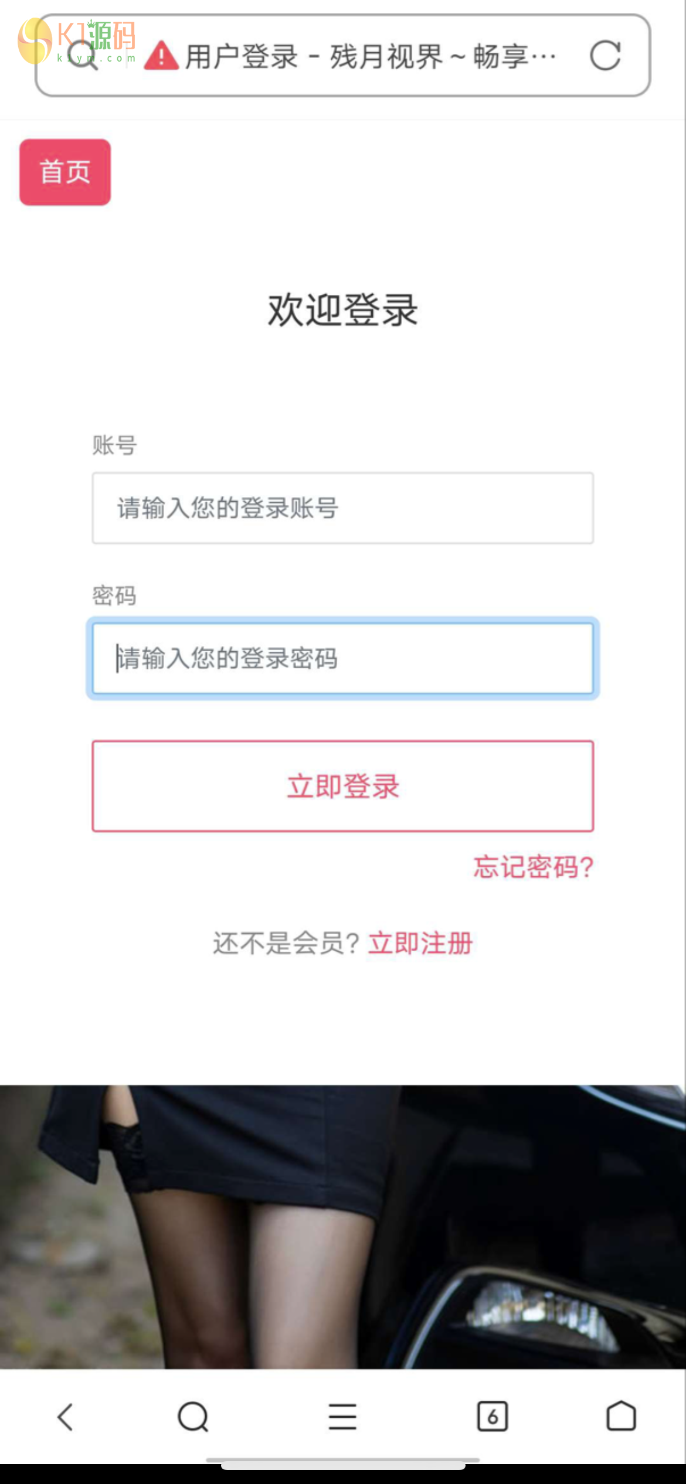Focus the 账号 login account field
The width and height of the screenshot is (686, 1484).
(x=342, y=508)
